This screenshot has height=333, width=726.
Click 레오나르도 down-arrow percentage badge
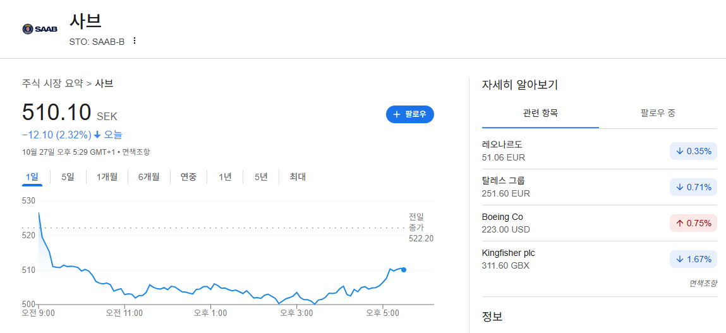(693, 151)
